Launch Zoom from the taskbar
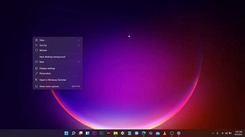 click(x=137, y=133)
